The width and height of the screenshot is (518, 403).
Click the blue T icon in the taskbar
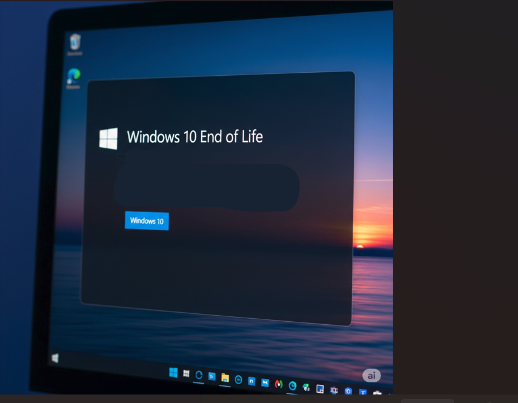tap(363, 393)
